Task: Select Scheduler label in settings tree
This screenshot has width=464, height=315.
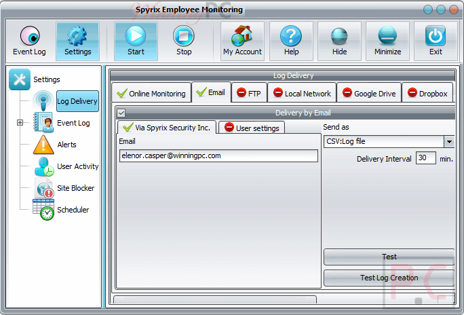Action: 73,210
